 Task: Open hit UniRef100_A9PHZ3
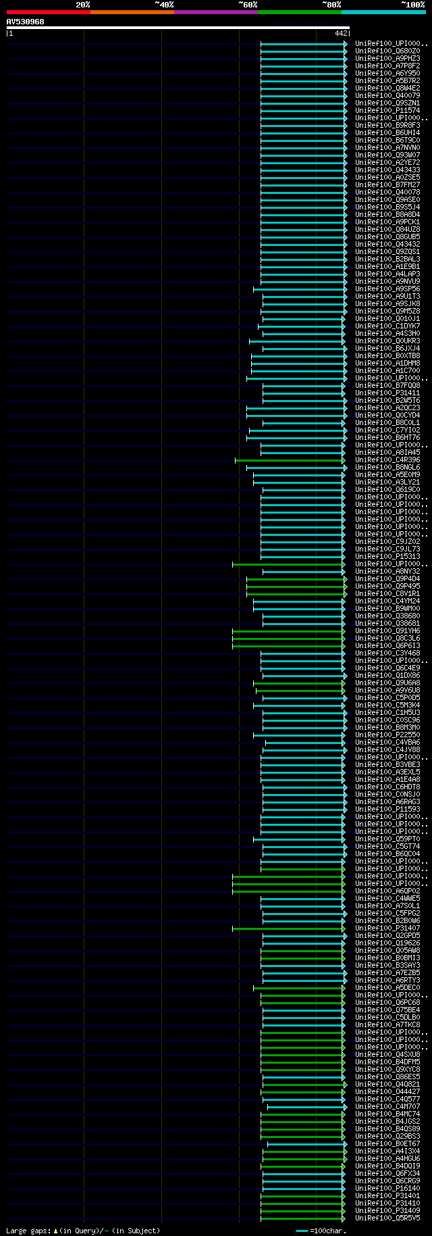pyautogui.click(x=387, y=59)
